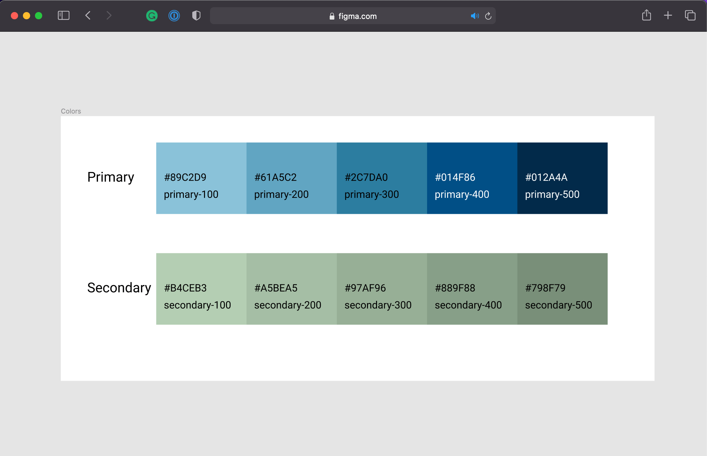The width and height of the screenshot is (707, 456).
Task: Click the Grammarly extension icon
Action: (154, 15)
